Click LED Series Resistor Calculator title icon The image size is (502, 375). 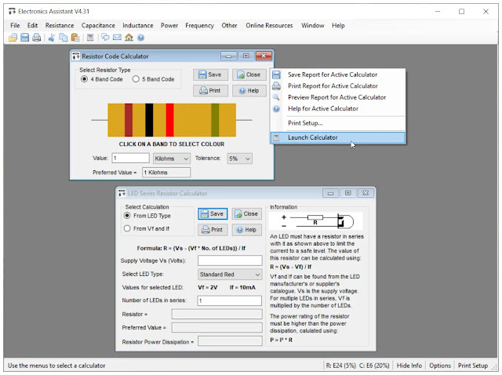(122, 194)
